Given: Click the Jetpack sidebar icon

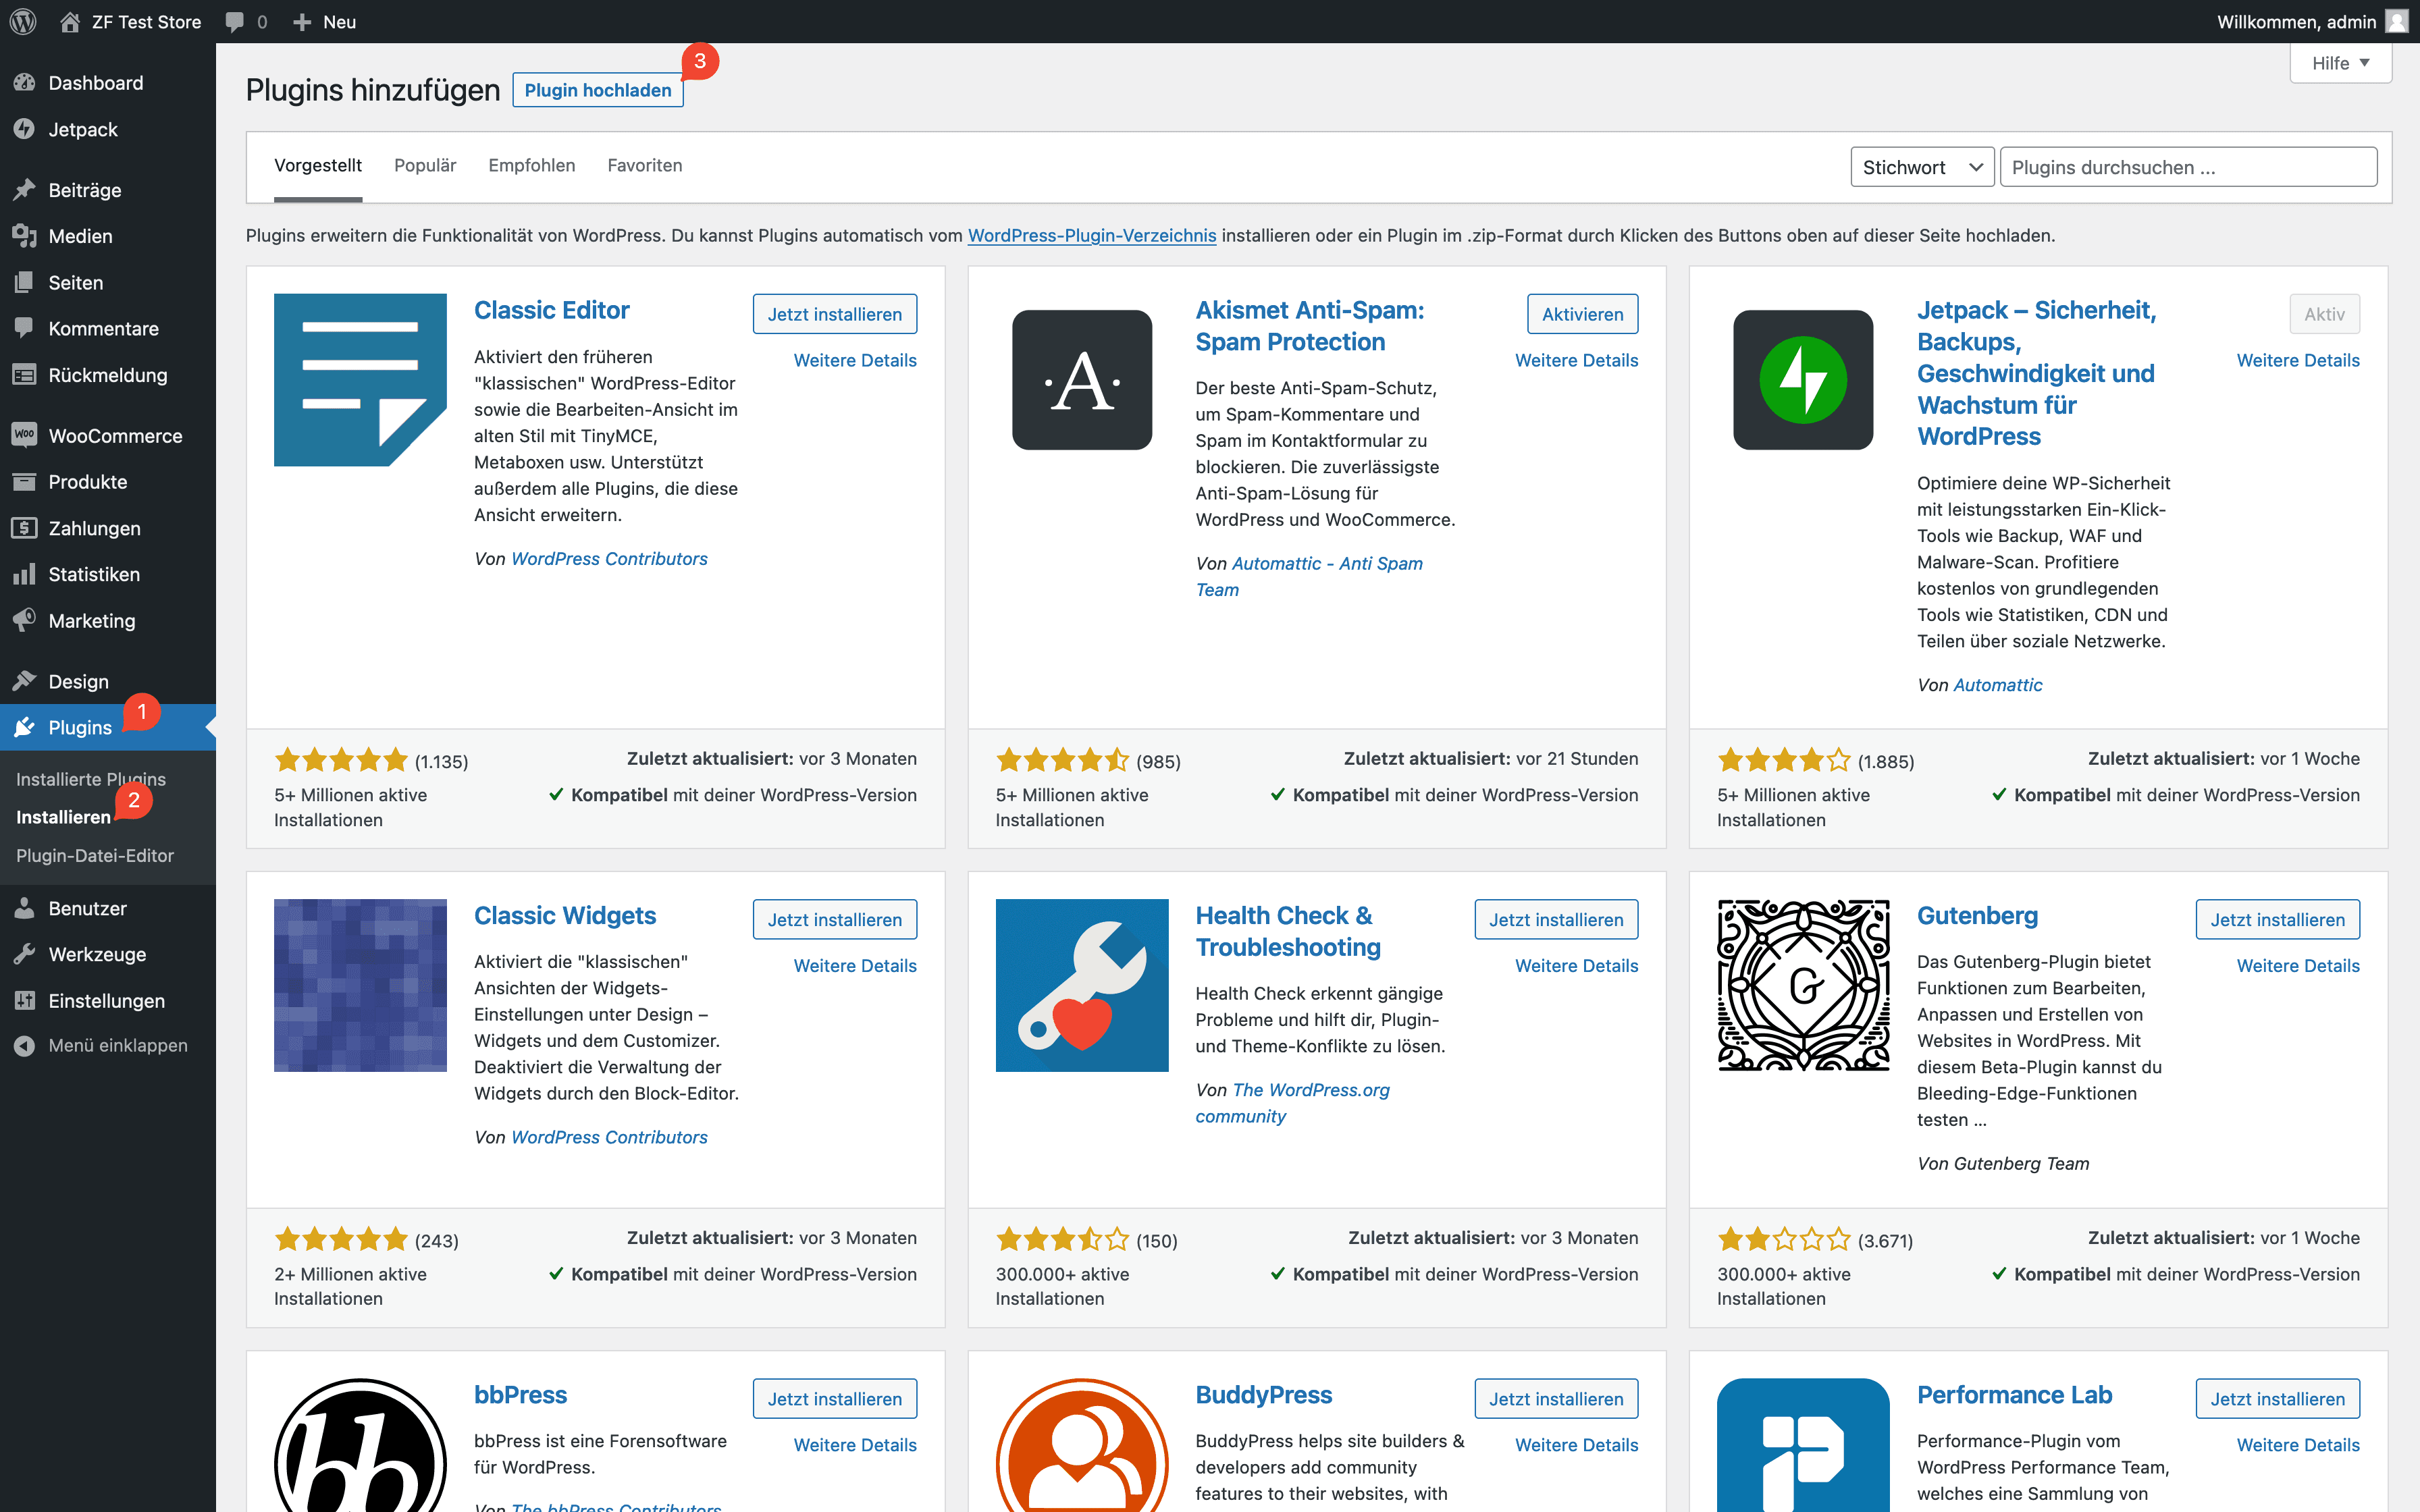Looking at the screenshot, I should (x=25, y=129).
